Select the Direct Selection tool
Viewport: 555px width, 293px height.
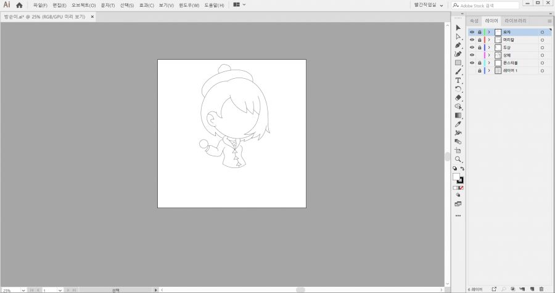(x=458, y=36)
